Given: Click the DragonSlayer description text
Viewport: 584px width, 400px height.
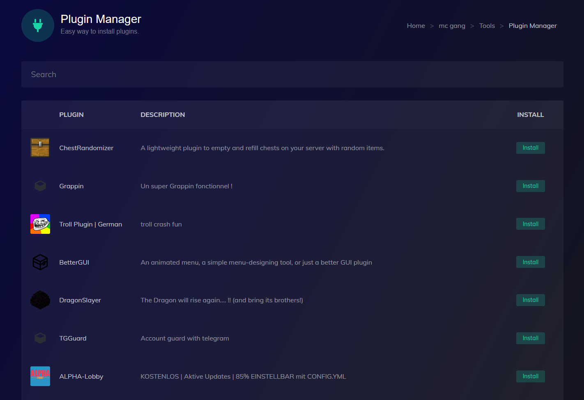Looking at the screenshot, I should click(222, 300).
